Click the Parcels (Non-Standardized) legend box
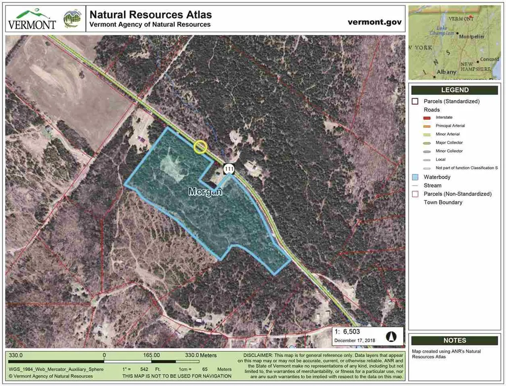The image size is (506, 386). click(x=415, y=194)
